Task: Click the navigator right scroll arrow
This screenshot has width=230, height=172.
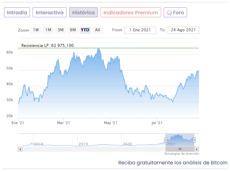Action: [197, 149]
